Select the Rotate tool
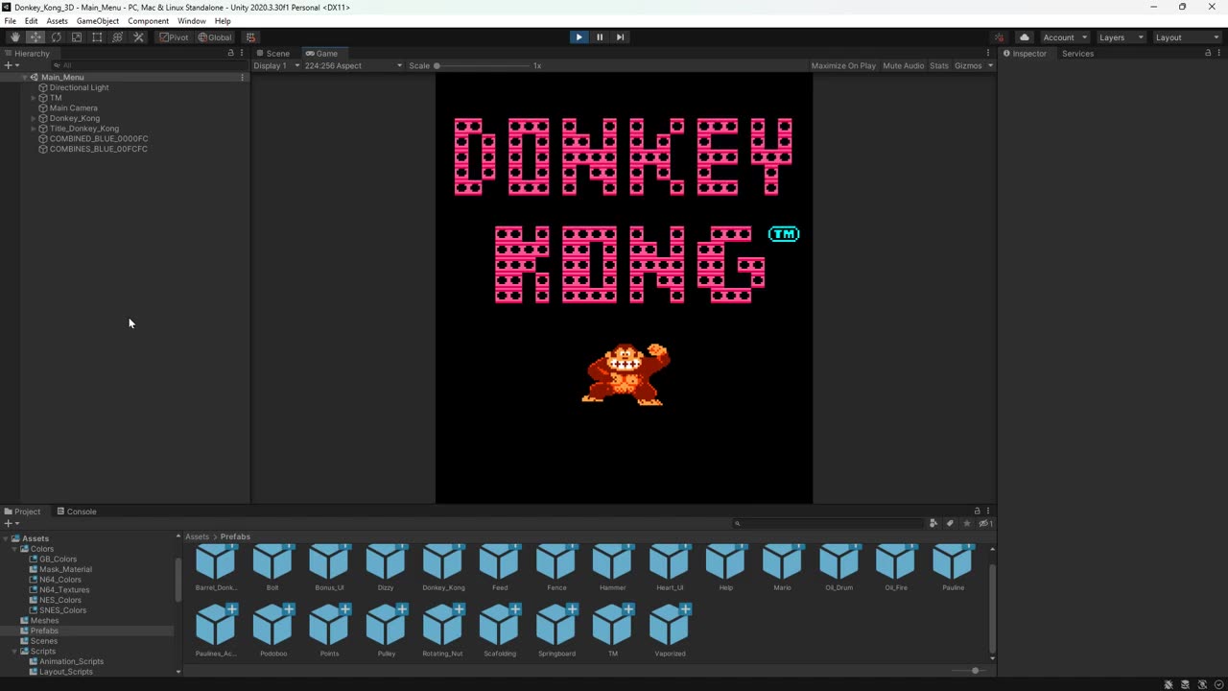1228x691 pixels. click(56, 37)
